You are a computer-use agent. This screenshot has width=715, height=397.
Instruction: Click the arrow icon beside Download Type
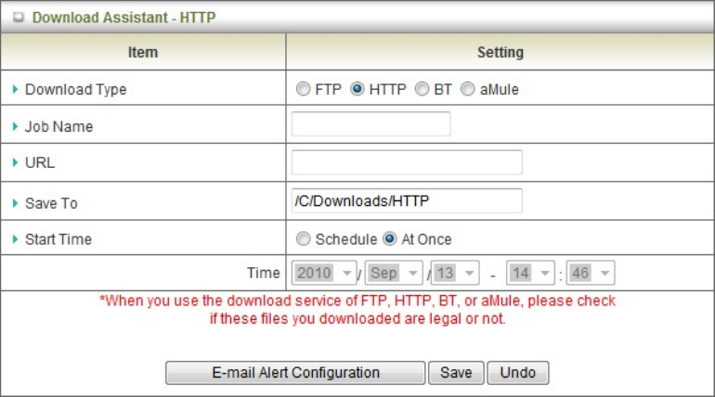(16, 90)
